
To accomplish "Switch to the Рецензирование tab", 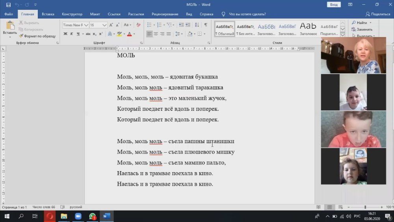I will 165,14.
